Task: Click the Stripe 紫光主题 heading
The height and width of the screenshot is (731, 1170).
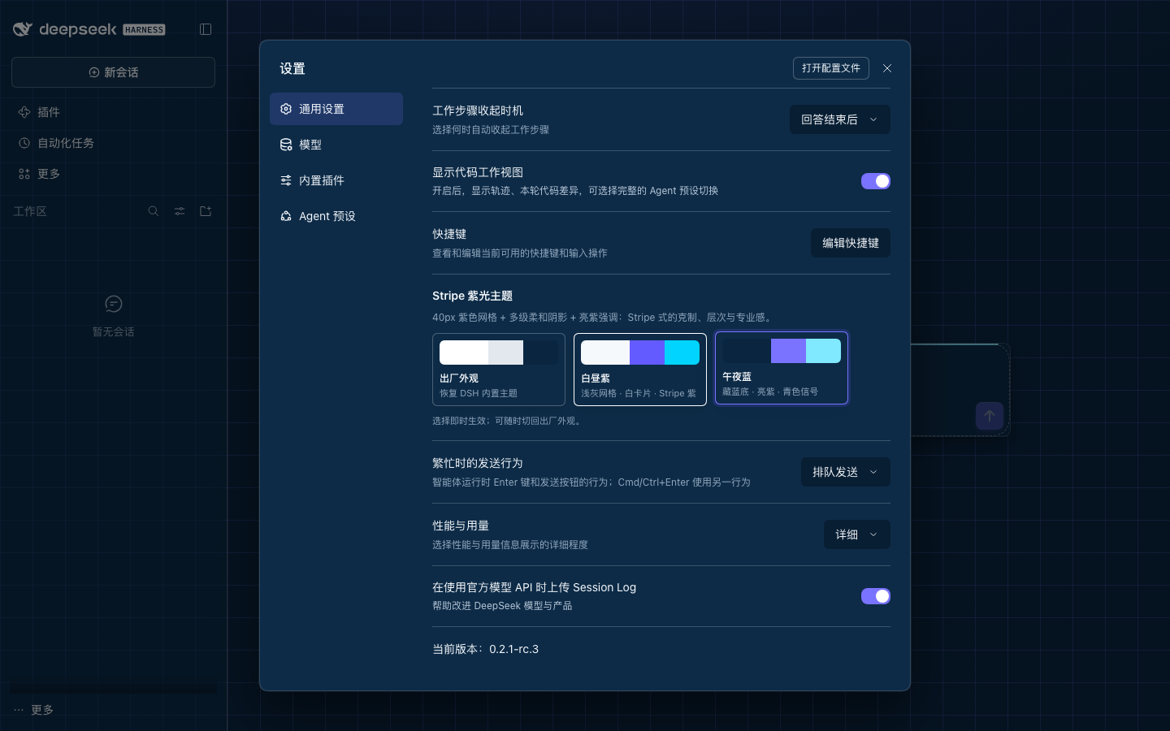Action: [x=472, y=296]
